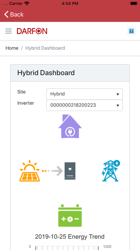Click the Carrier label in status bar
This screenshot has width=140, height=250.
(x=16, y=4)
